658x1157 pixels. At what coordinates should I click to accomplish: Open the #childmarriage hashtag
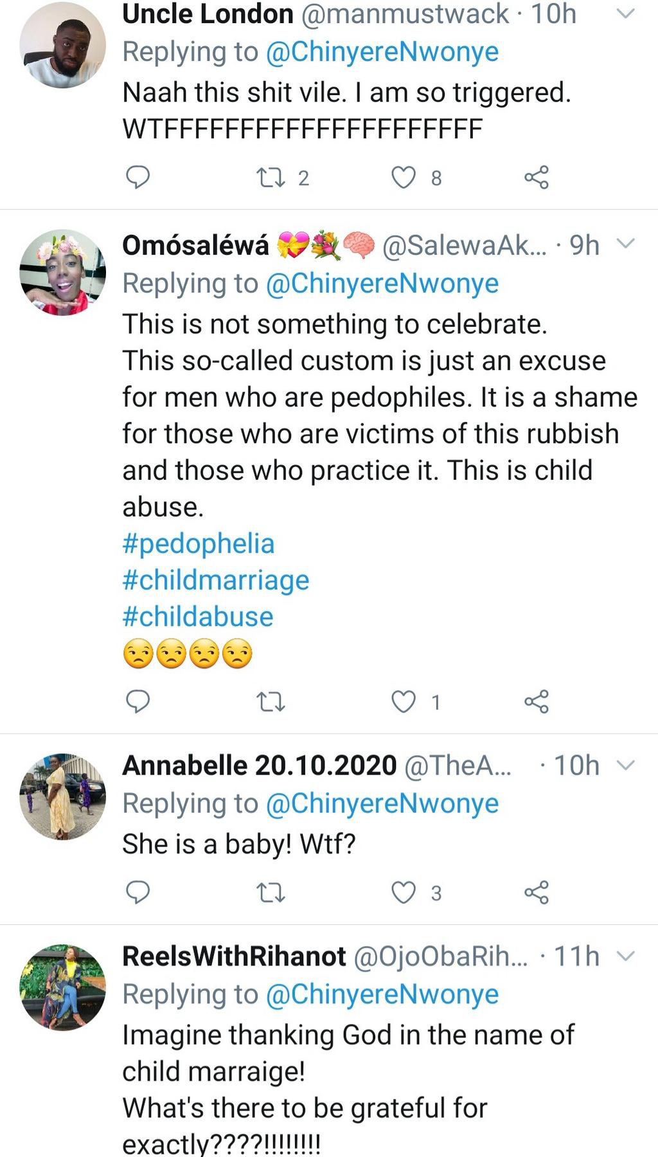tap(215, 579)
